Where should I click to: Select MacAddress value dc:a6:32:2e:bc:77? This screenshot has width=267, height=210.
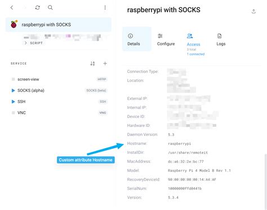[x=186, y=162]
